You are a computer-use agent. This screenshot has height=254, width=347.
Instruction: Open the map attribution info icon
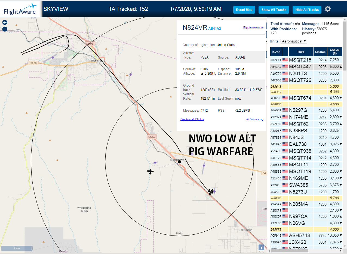tap(261, 247)
